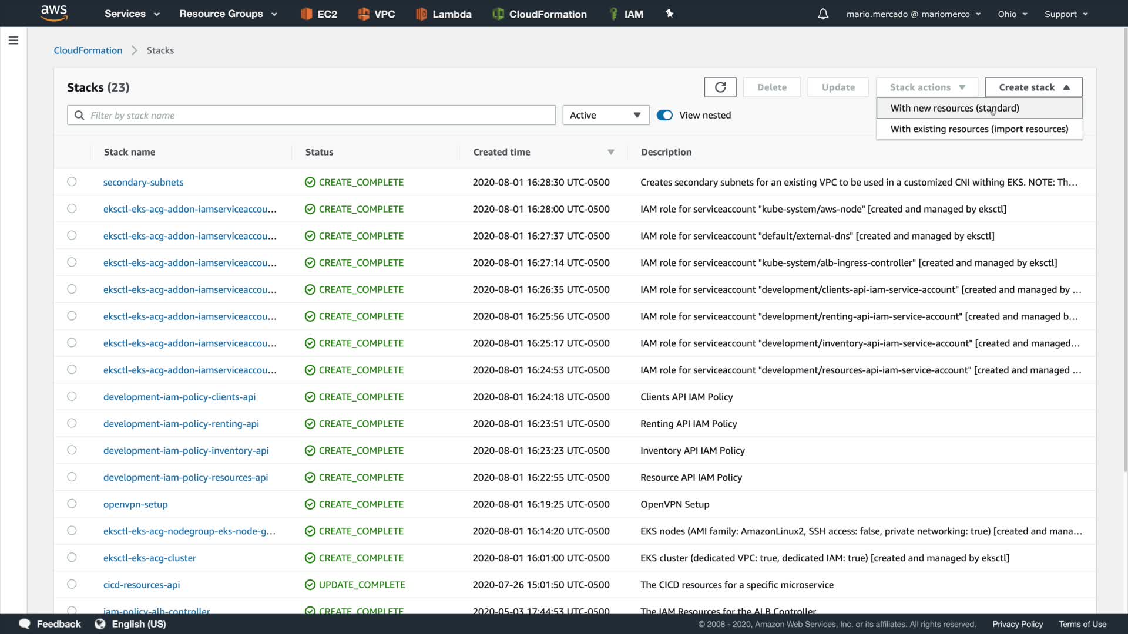Open the CloudFormation shortcut in the top bar
Screen dimensions: 1128x634
539,14
